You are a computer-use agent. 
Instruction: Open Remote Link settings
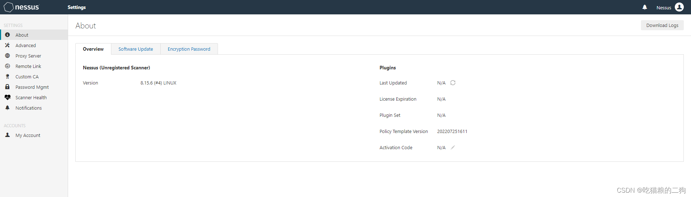pos(34,66)
